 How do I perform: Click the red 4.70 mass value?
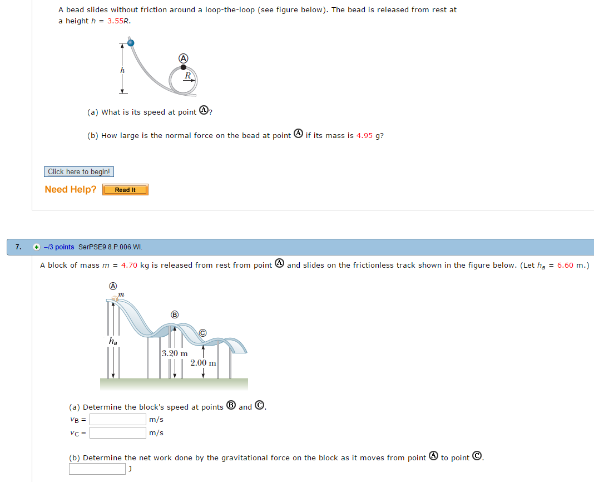coord(129,265)
